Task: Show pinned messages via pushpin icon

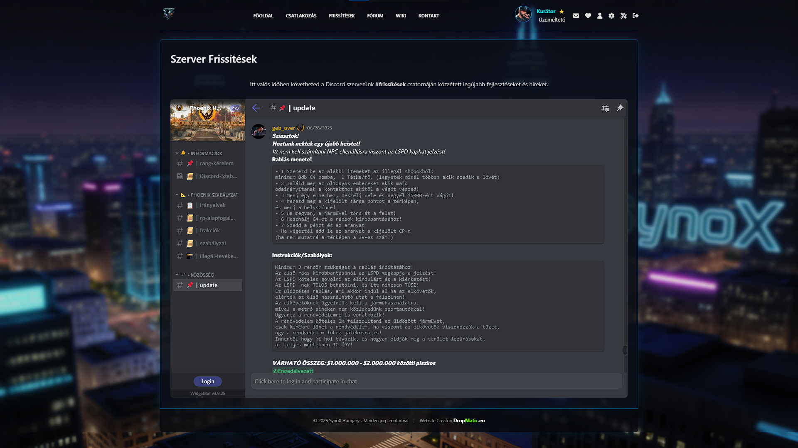Action: pyautogui.click(x=620, y=108)
